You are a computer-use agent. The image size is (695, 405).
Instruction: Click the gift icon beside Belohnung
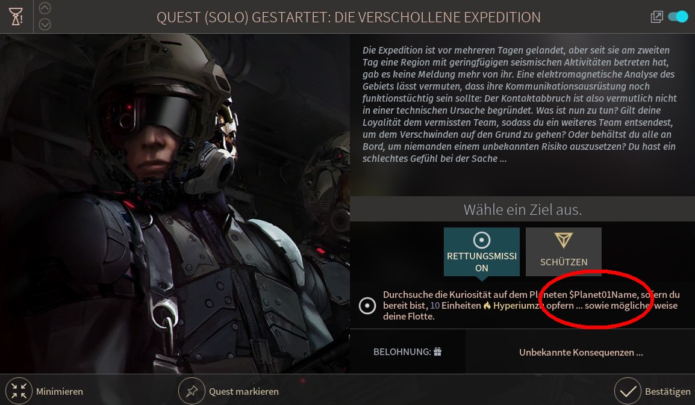[x=437, y=352]
